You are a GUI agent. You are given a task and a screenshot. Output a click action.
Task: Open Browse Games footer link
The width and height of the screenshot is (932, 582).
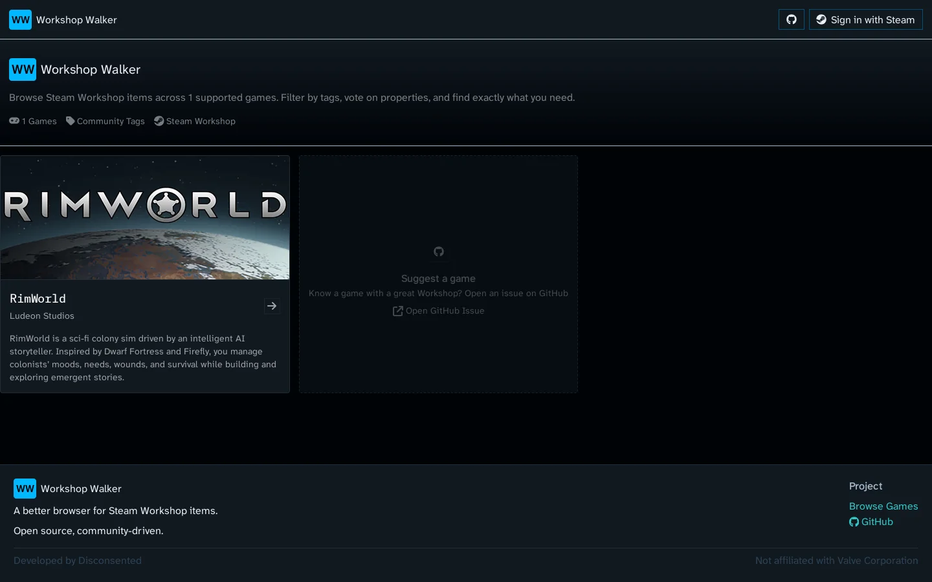coord(883,506)
